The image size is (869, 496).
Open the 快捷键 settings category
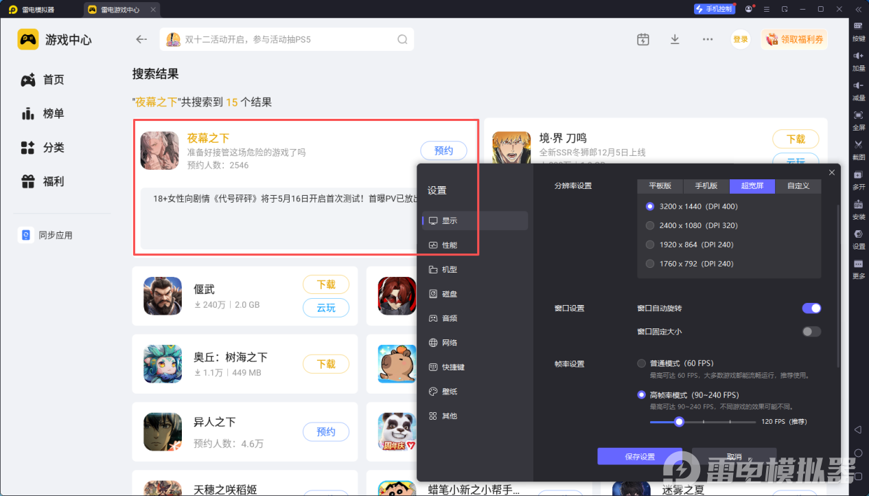coord(475,367)
